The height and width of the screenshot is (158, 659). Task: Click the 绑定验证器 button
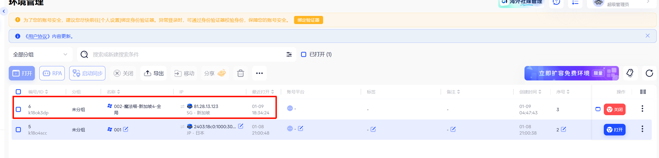coord(308,20)
